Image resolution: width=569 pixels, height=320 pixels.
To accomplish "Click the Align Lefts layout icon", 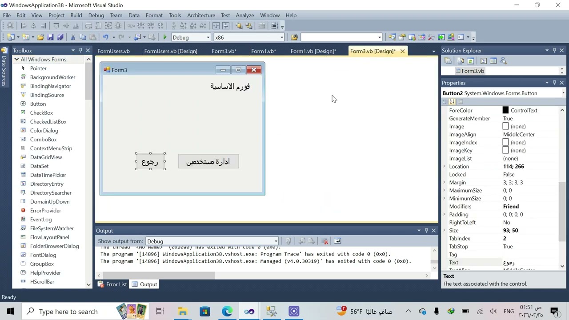I will click(x=24, y=26).
